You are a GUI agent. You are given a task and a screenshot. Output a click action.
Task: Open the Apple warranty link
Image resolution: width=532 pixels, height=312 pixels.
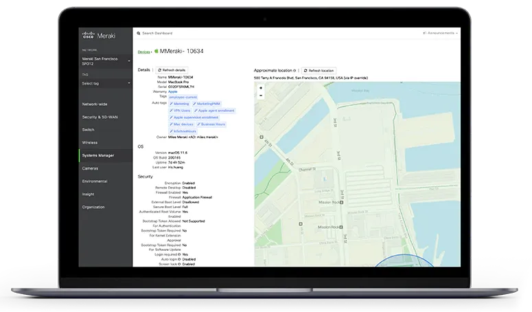(x=173, y=91)
